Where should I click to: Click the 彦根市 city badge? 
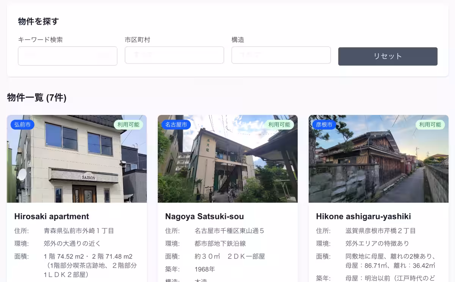click(x=324, y=124)
